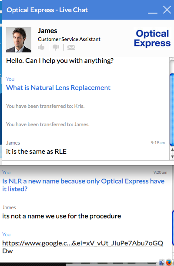Rate the chat with thumbs down

[56, 47]
